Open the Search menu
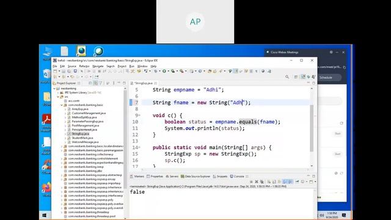 point(110,66)
